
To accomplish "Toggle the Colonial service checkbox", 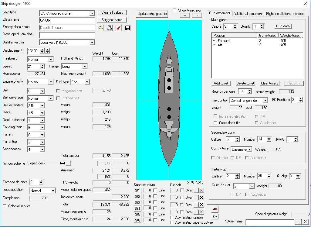I will coord(5,206).
